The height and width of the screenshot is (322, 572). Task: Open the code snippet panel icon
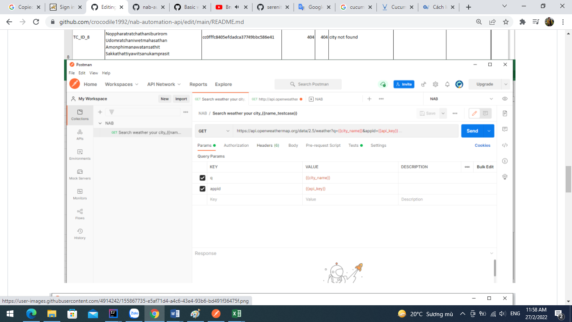point(505,145)
